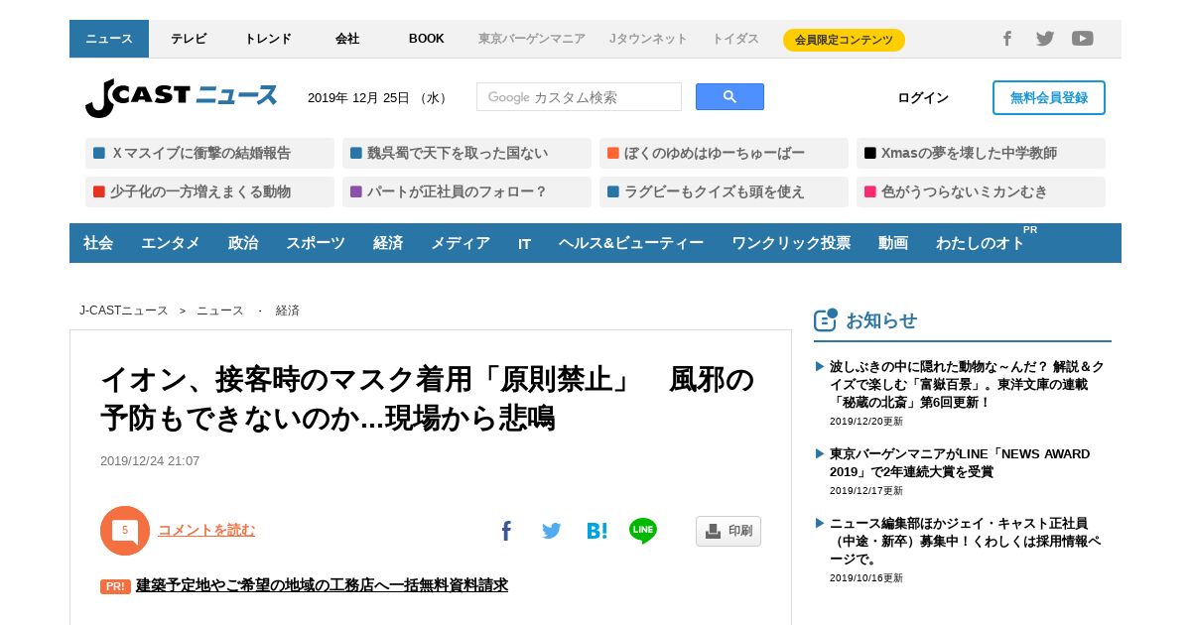
Task: Open the 政治 category menu
Action: [243, 243]
